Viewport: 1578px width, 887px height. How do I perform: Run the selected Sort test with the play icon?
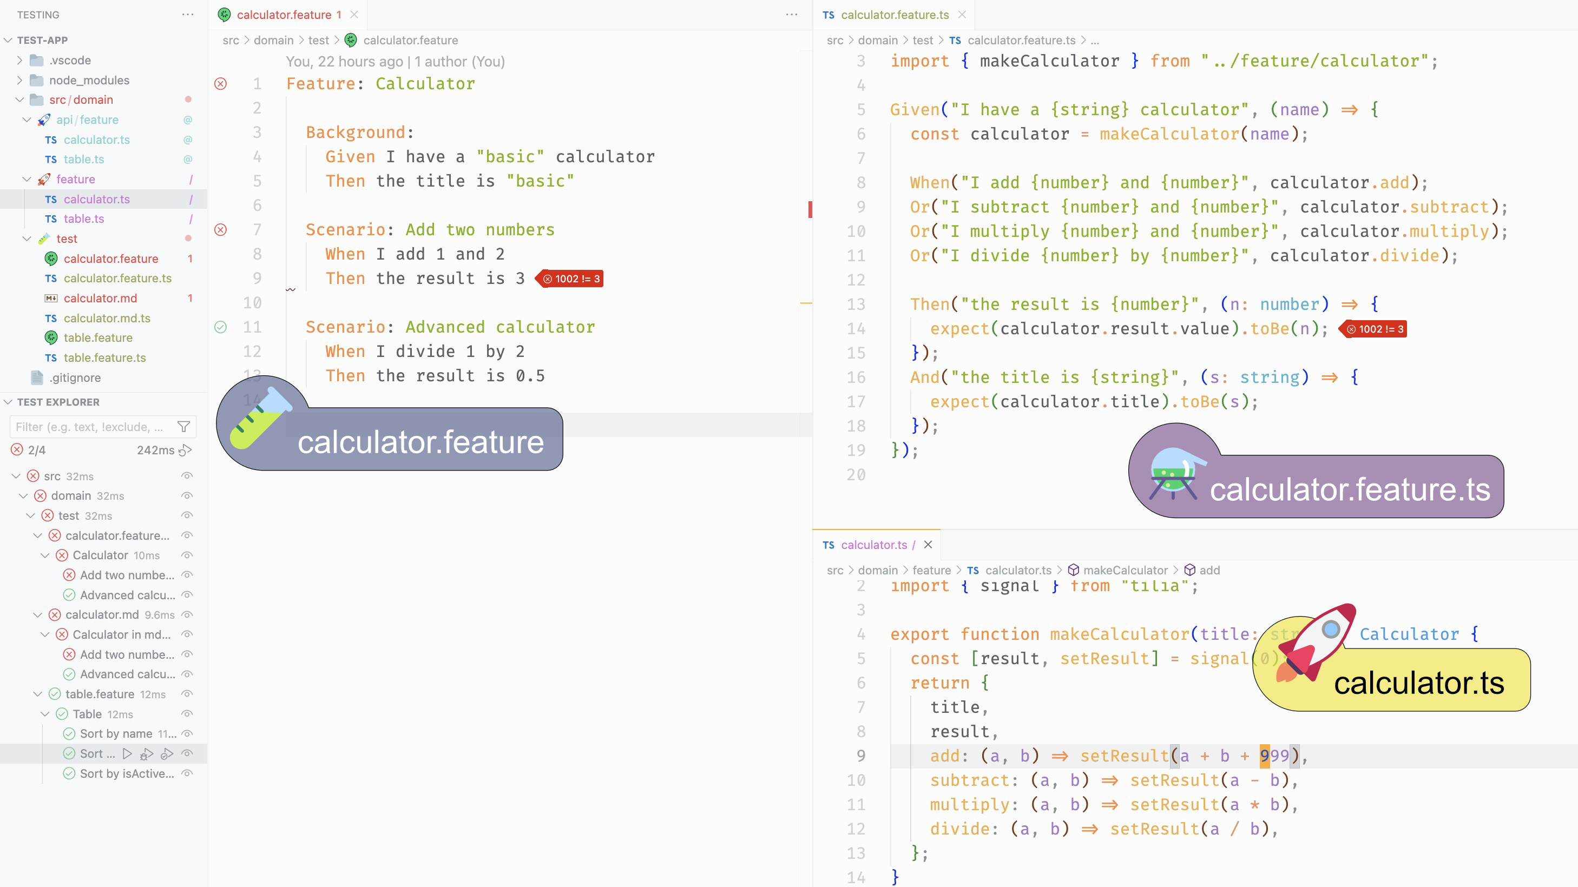(127, 753)
